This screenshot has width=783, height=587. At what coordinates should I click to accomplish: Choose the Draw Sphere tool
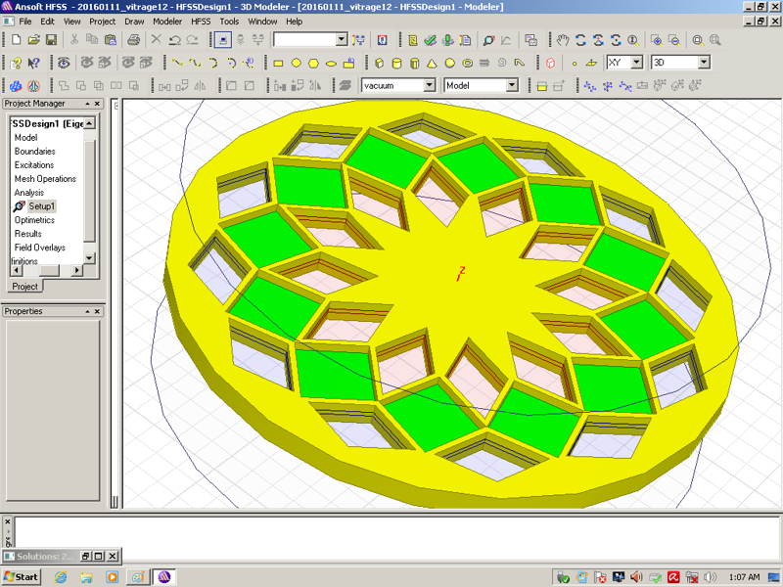click(449, 63)
